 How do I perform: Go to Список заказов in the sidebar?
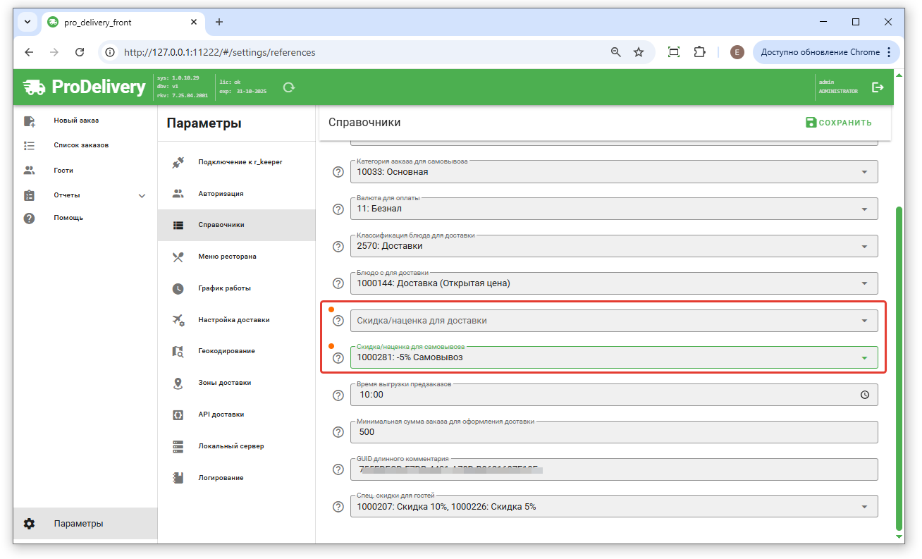click(x=81, y=145)
